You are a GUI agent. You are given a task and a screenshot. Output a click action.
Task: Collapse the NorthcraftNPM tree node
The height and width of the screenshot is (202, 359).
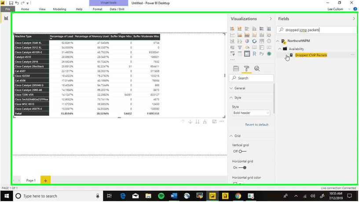[x=278, y=41]
